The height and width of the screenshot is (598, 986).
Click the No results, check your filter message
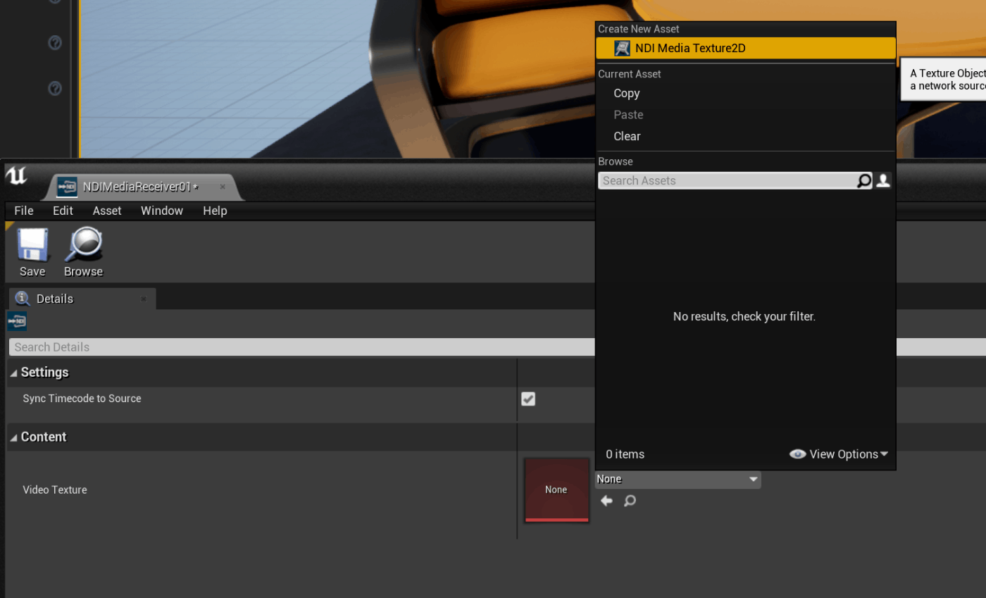pyautogui.click(x=744, y=317)
